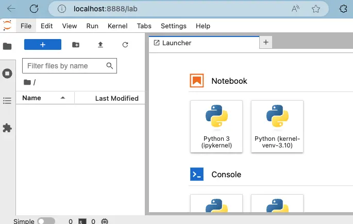
Task: Create Python 3 (ipykernel) notebook
Action: point(216,126)
